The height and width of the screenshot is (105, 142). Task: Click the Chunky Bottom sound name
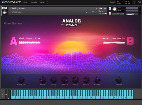[x=25, y=38]
